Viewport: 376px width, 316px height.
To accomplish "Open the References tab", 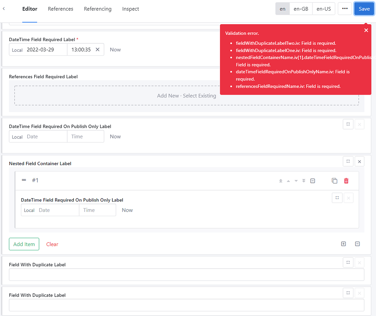I will click(61, 9).
